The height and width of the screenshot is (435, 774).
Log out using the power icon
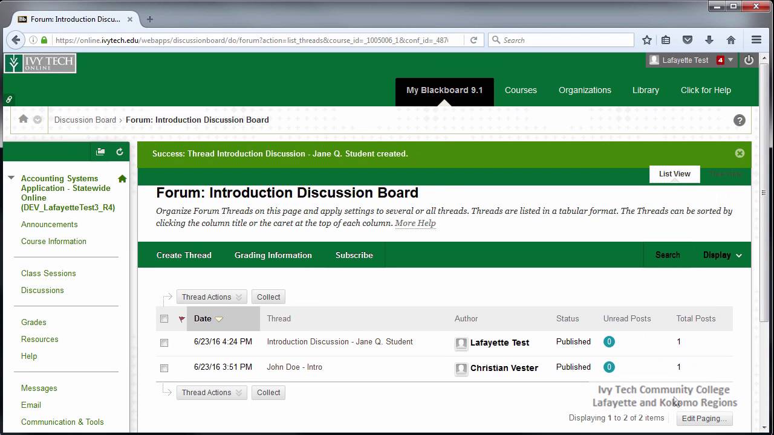click(749, 60)
